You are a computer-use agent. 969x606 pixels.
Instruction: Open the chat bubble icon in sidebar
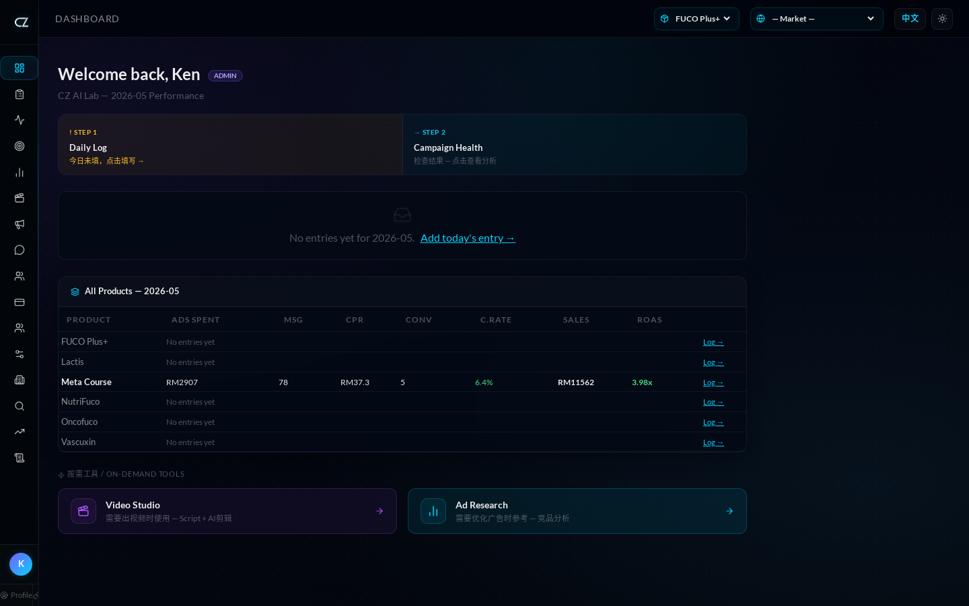point(20,250)
